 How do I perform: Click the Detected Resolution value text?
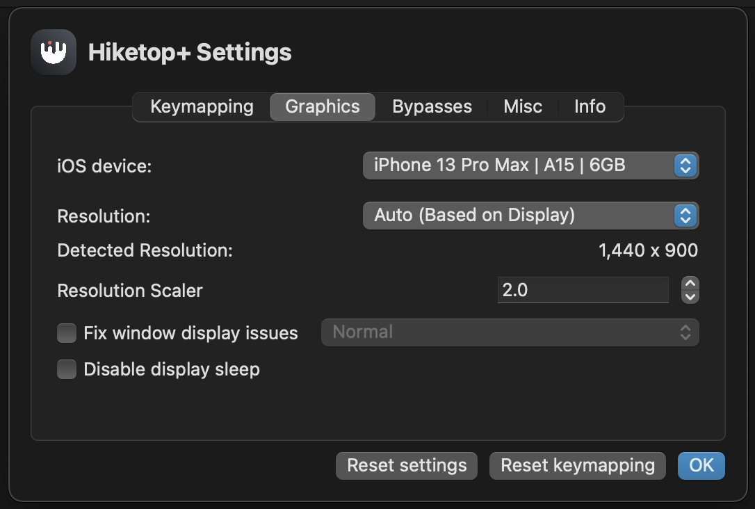[x=648, y=251]
